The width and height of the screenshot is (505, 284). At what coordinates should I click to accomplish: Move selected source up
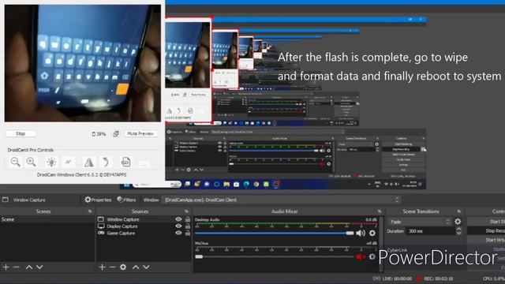pos(136,267)
